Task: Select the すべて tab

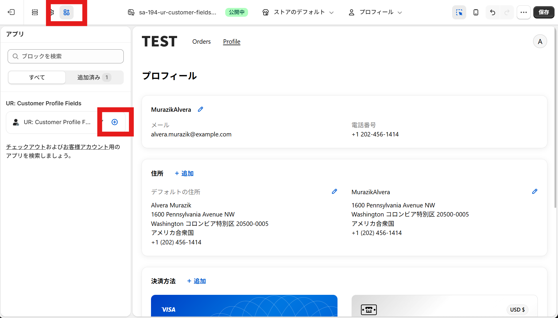Action: coord(37,77)
